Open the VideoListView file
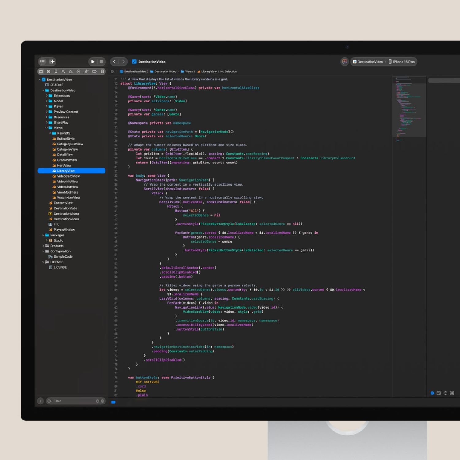 [65, 187]
